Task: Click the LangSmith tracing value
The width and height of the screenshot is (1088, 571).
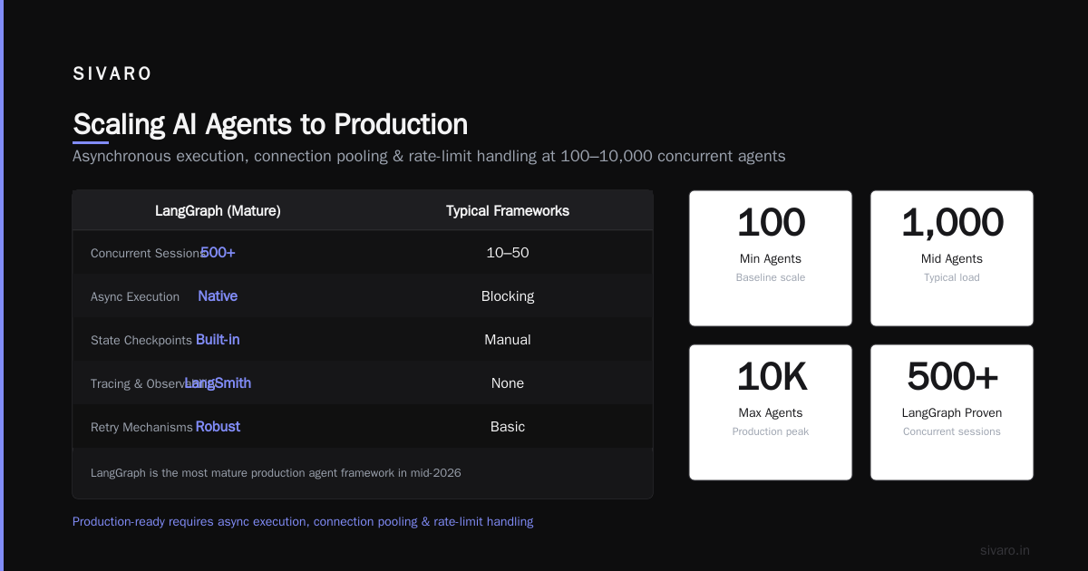Action: [218, 383]
